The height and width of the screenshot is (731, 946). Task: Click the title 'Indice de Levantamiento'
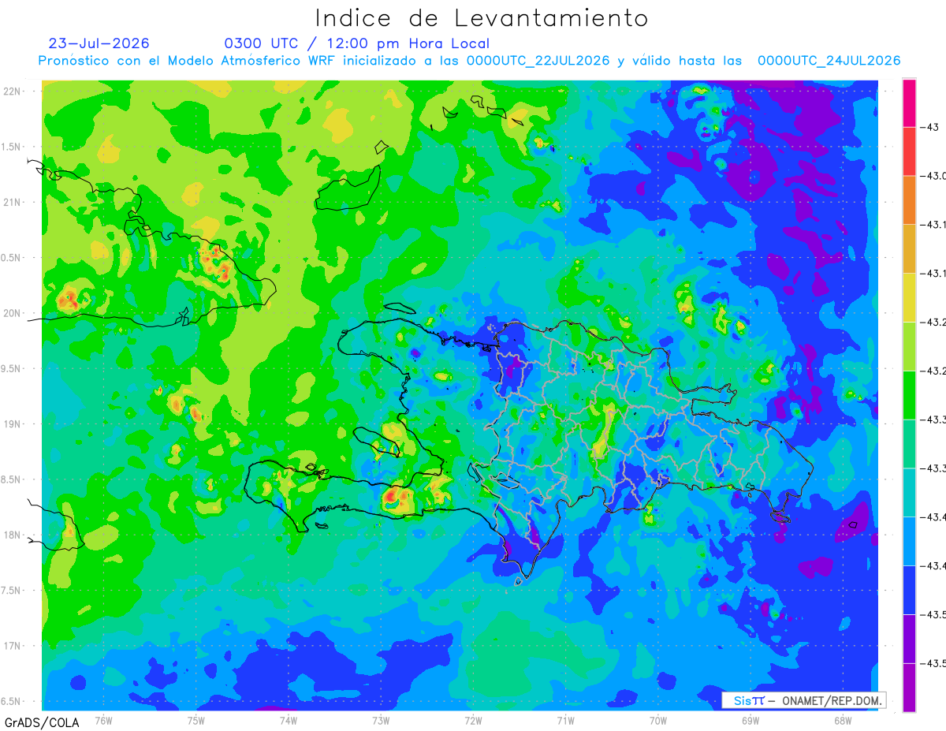click(482, 18)
